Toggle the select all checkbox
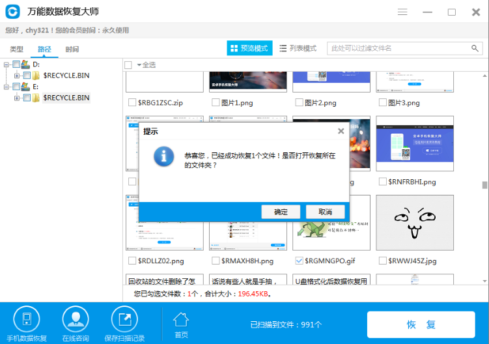Image resolution: width=489 pixels, height=344 pixels. [128, 64]
